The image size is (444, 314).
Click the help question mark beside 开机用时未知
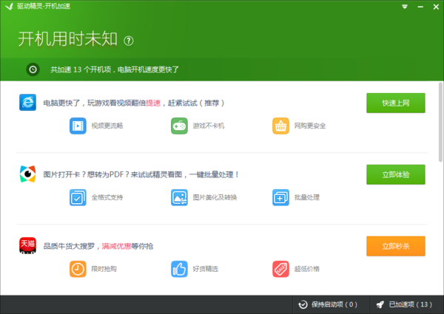tap(128, 40)
